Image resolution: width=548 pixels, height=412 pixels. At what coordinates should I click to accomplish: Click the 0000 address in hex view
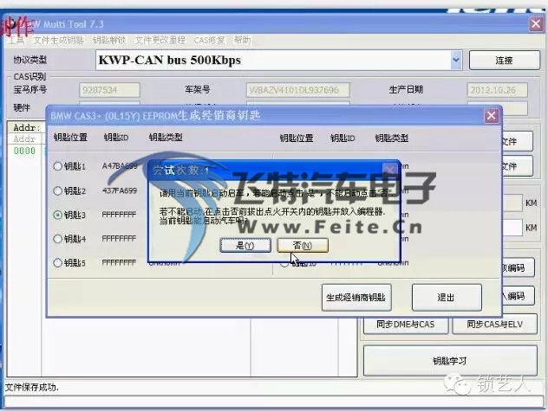24,151
